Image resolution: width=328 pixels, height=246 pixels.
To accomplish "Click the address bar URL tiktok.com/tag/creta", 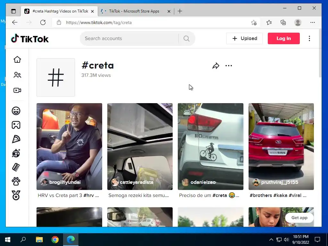I will coord(99,23).
